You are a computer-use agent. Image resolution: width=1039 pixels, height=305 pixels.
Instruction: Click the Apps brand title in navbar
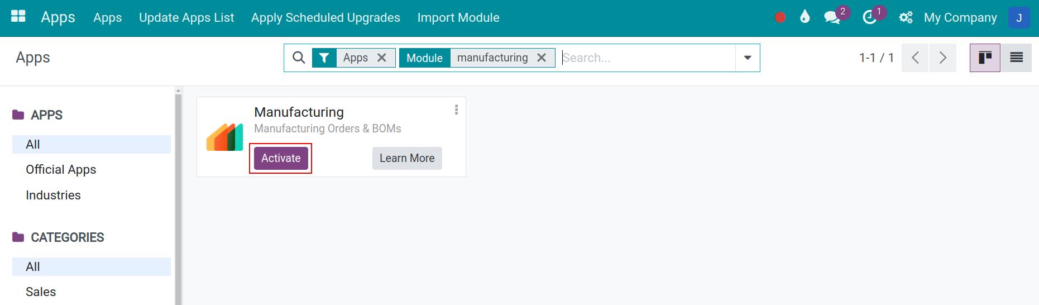pos(58,18)
